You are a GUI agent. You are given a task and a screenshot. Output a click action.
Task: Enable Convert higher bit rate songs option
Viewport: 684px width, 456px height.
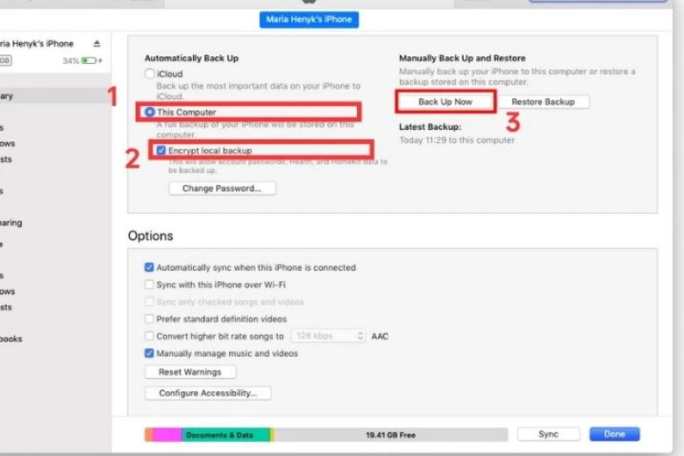click(x=149, y=336)
